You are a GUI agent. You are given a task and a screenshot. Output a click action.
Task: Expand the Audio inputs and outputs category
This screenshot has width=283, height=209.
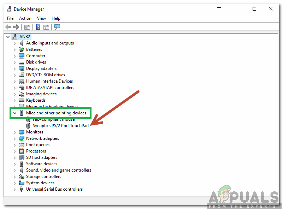15,43
